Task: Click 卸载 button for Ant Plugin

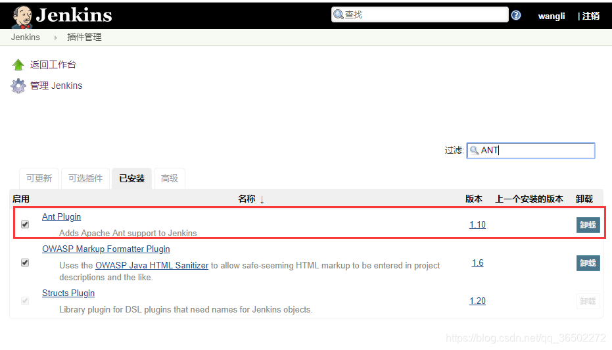Action: click(588, 225)
